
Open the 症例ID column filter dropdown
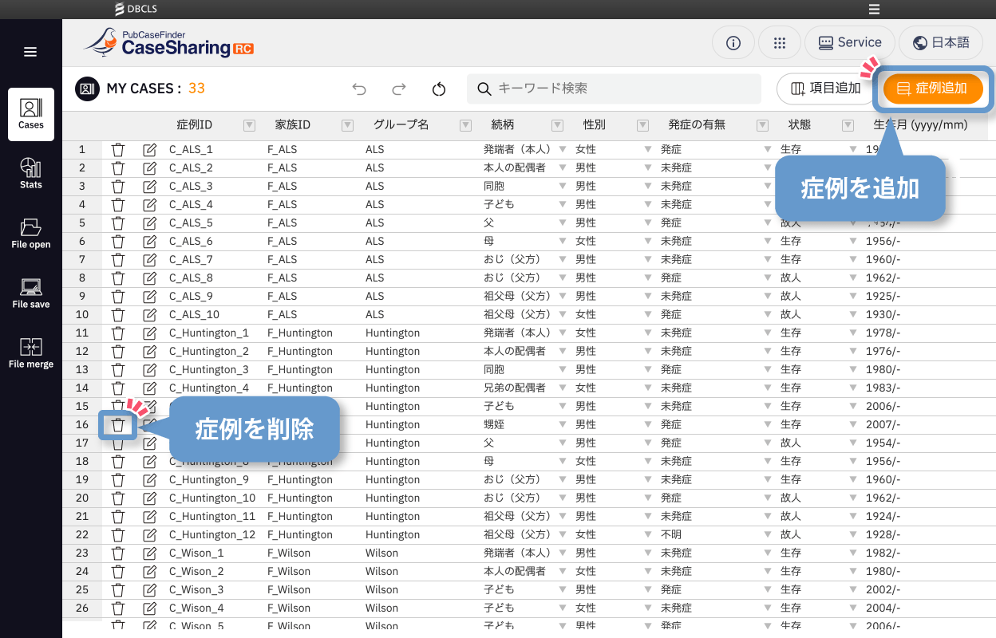click(249, 125)
